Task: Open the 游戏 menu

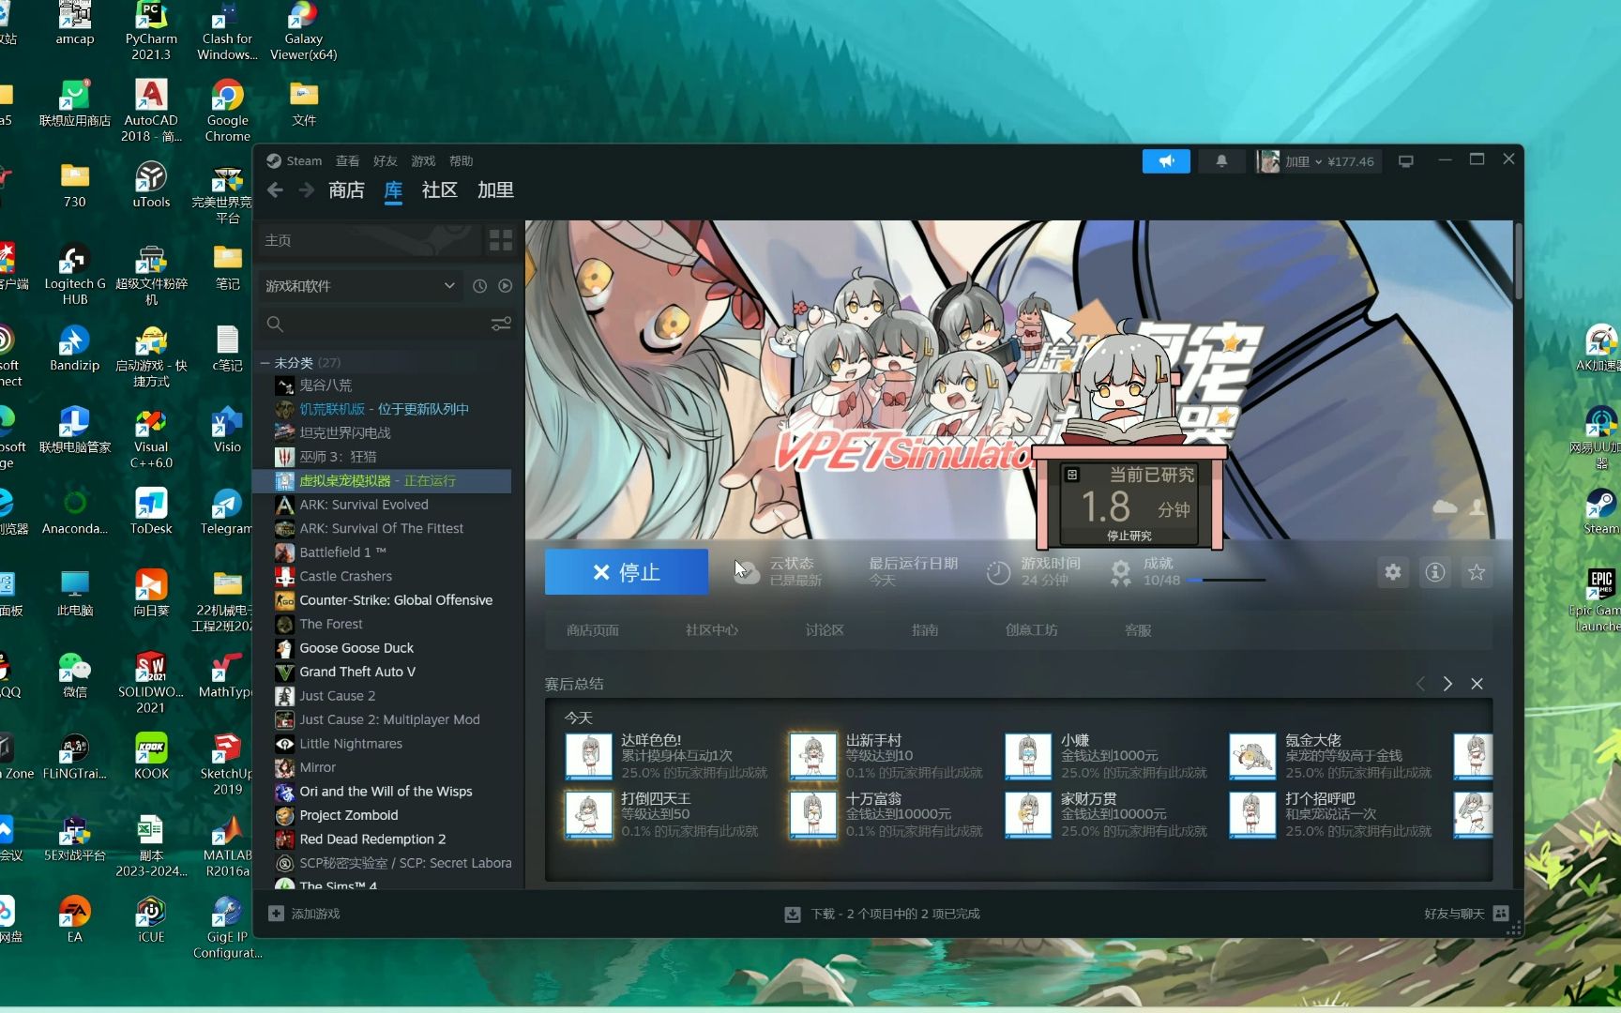Action: [423, 161]
